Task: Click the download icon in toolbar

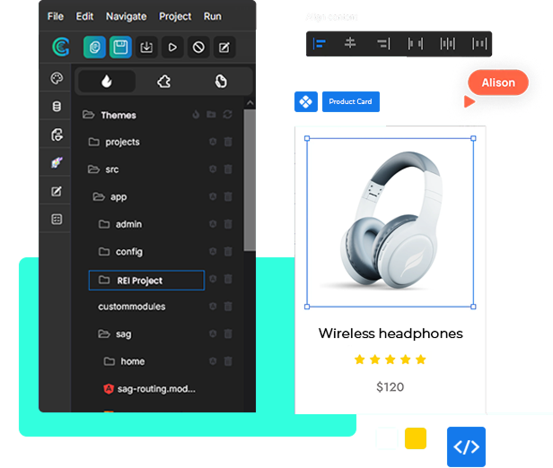Action: (147, 48)
